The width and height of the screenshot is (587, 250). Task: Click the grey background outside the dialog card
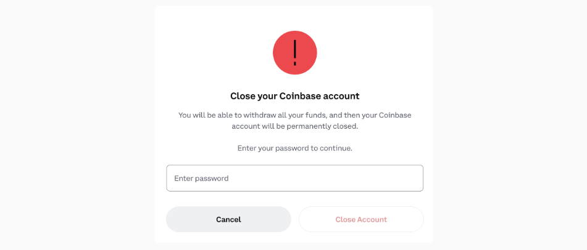[x=75, y=125]
